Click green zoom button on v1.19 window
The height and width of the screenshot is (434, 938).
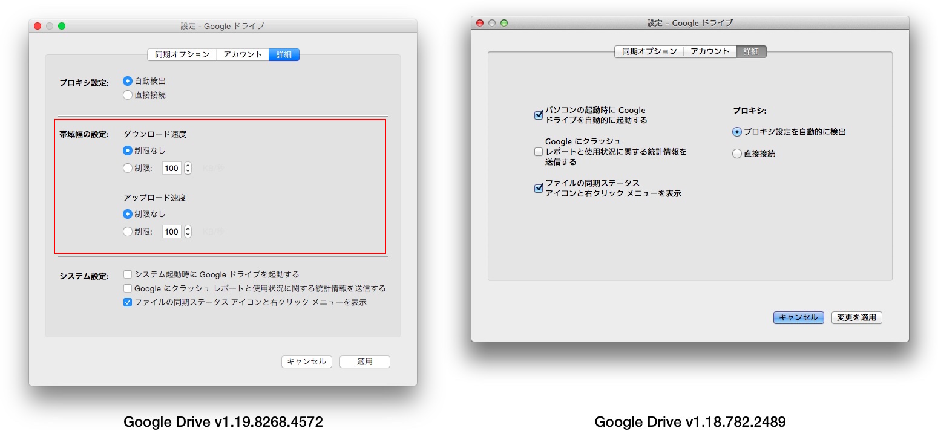point(62,26)
